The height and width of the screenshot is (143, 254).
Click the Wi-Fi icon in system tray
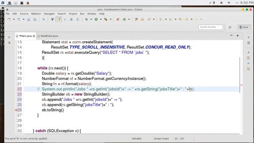[x=229, y=3]
